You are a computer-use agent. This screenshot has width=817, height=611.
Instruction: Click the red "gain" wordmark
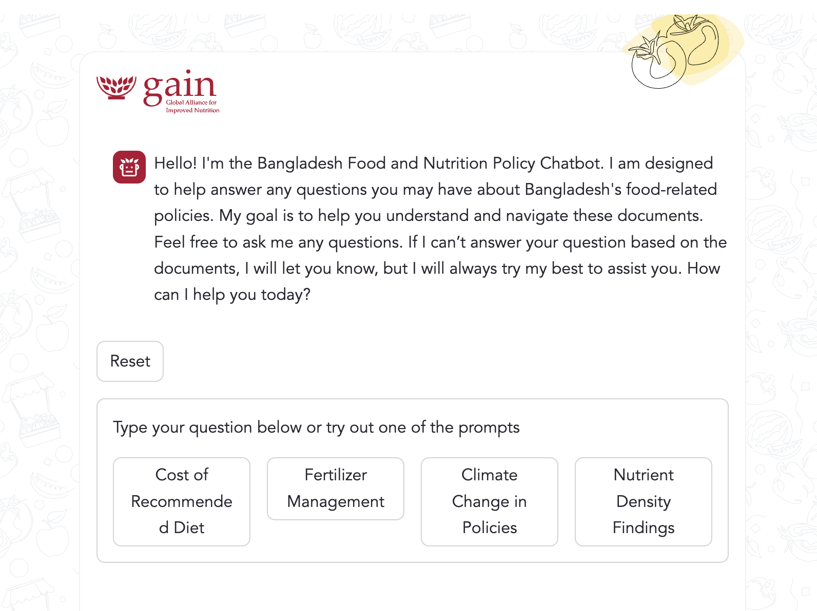point(180,86)
